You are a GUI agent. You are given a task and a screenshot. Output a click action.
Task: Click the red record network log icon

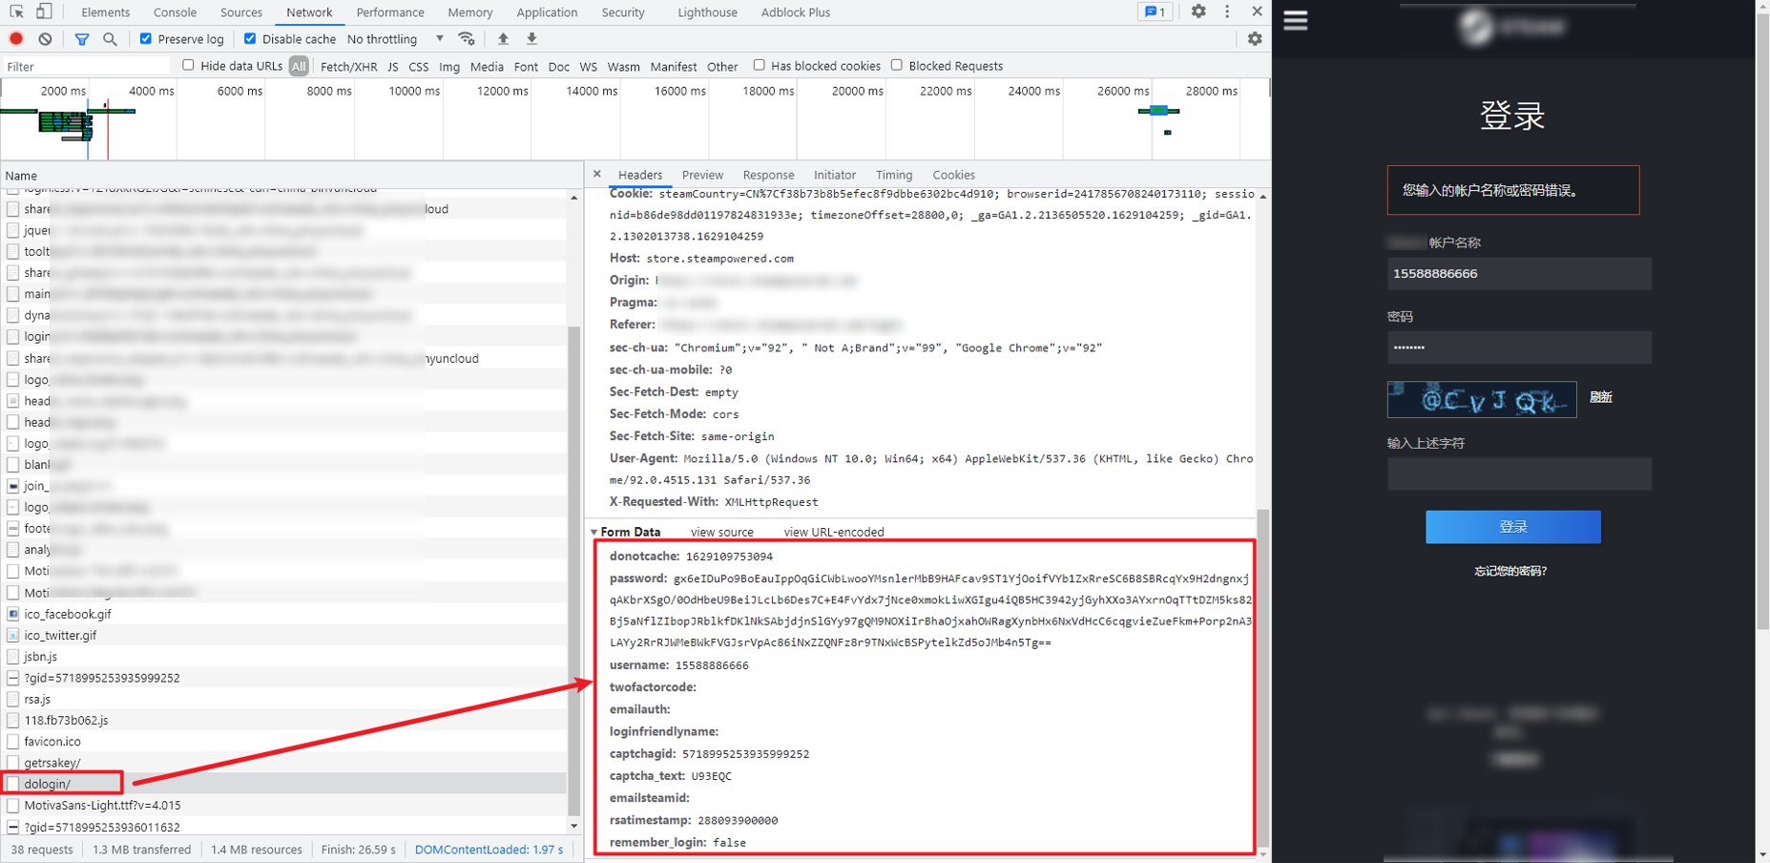(16, 39)
